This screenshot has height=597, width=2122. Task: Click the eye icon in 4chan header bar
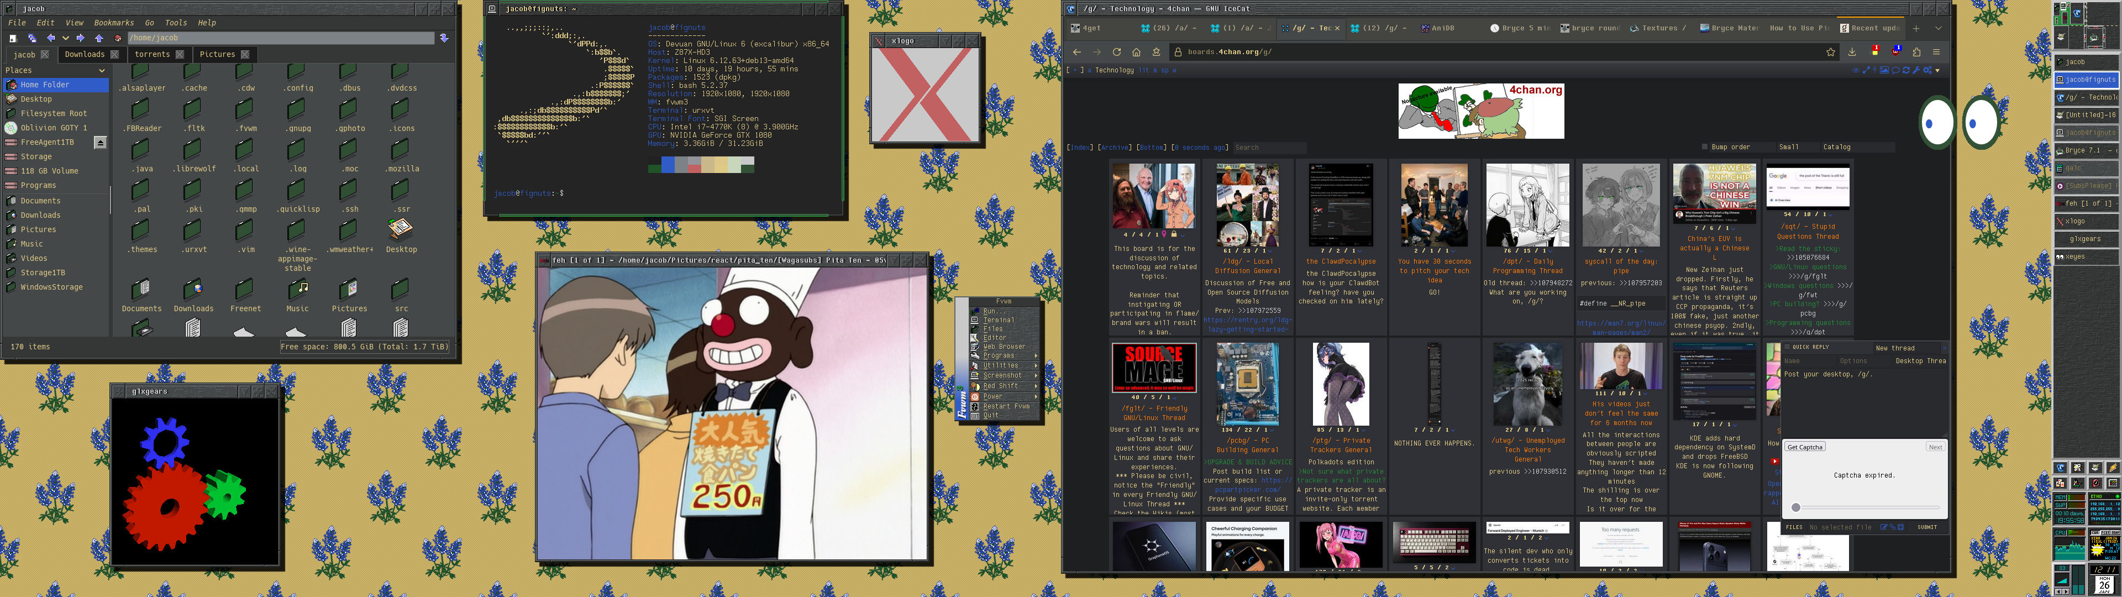pyautogui.click(x=1856, y=70)
